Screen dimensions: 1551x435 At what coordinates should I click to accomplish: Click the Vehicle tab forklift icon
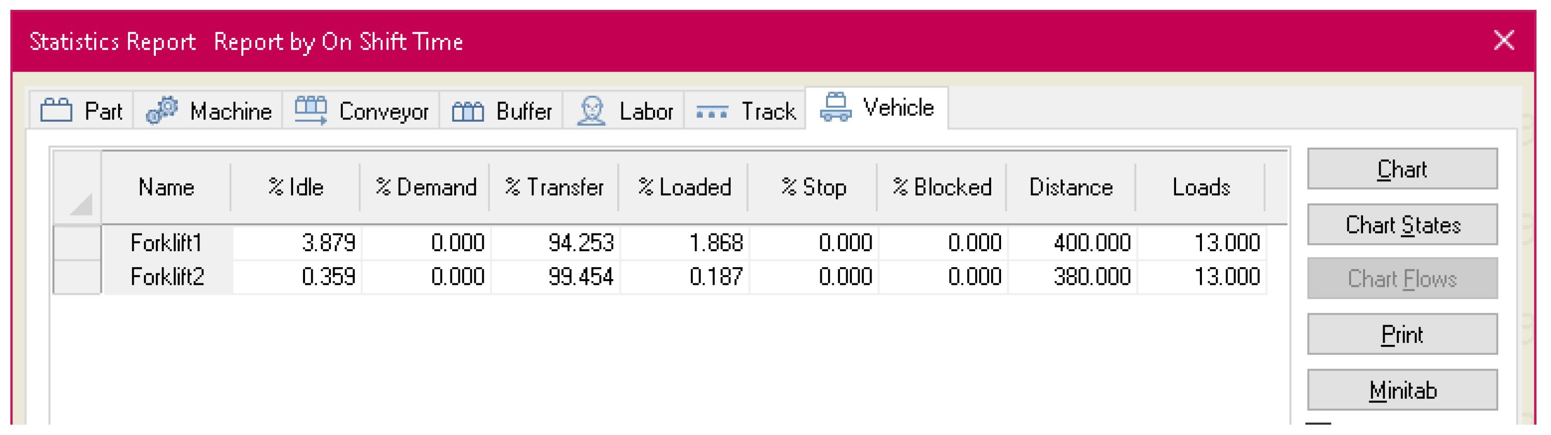(836, 107)
